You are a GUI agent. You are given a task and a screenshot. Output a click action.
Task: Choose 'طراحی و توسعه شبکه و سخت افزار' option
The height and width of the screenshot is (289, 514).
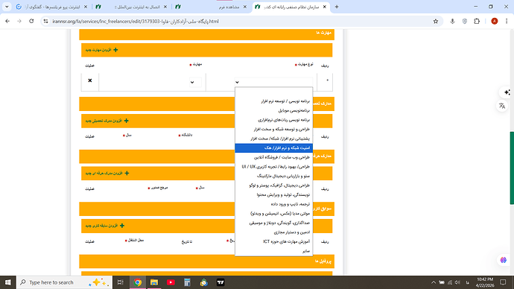(x=273, y=129)
